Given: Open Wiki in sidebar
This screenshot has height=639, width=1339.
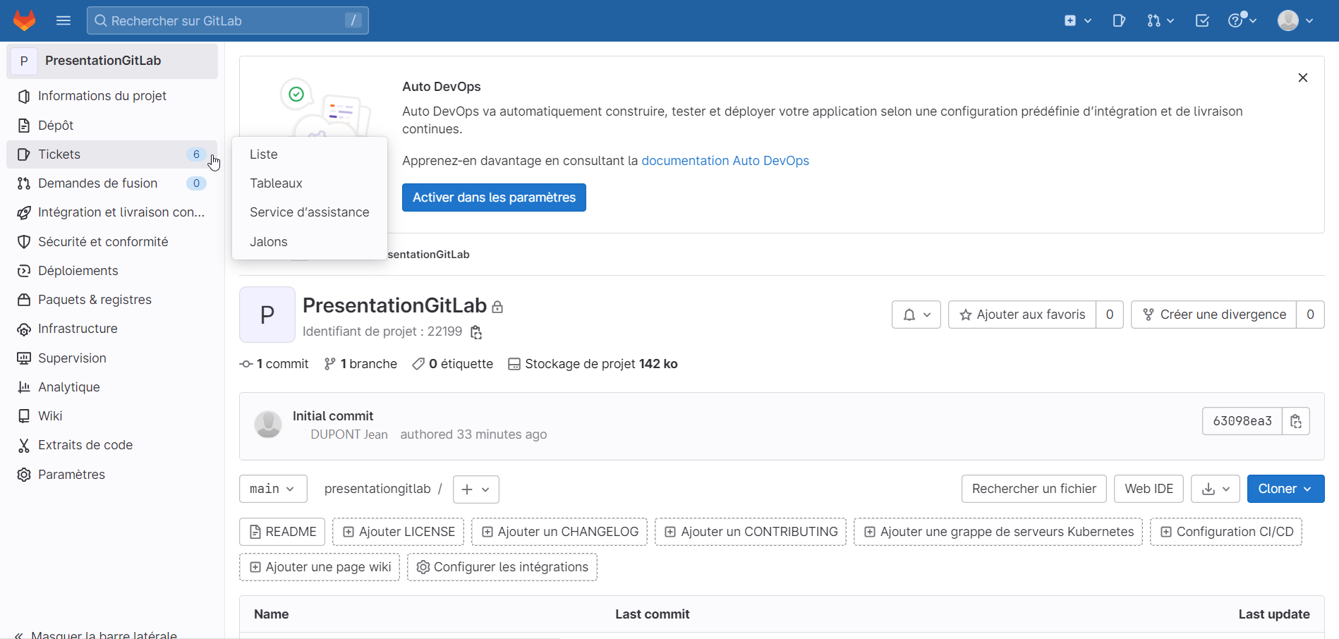Looking at the screenshot, I should 112,416.
